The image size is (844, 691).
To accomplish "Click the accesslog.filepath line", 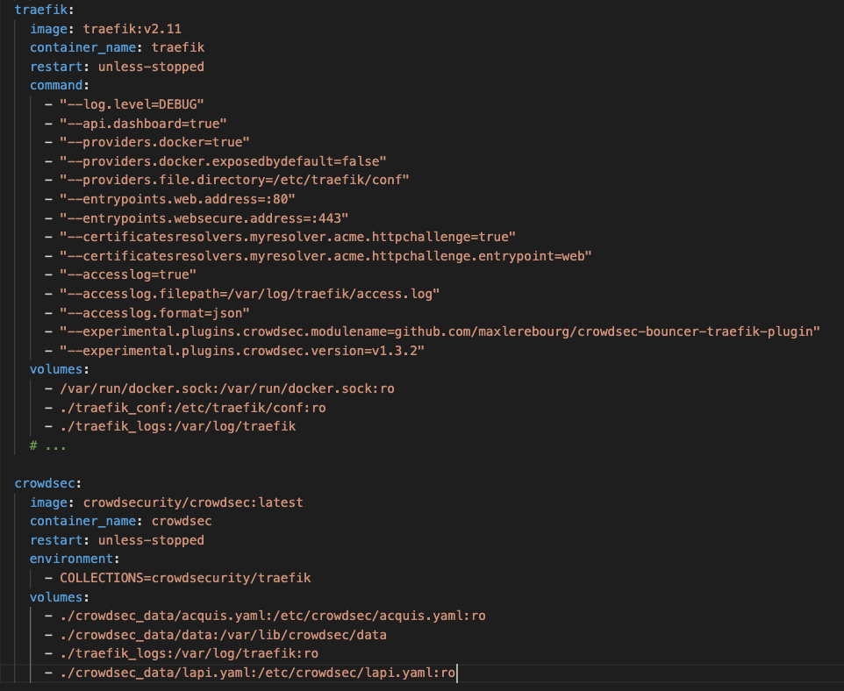I will pos(242,294).
